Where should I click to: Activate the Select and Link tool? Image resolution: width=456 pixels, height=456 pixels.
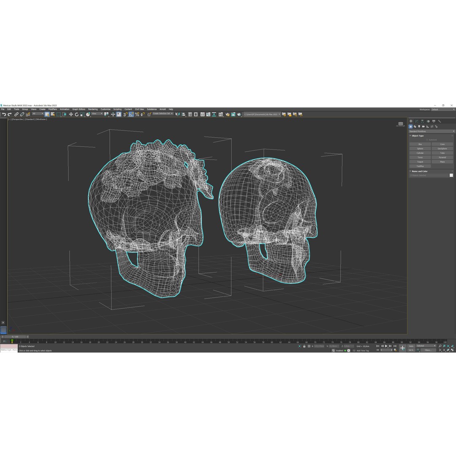[16, 114]
